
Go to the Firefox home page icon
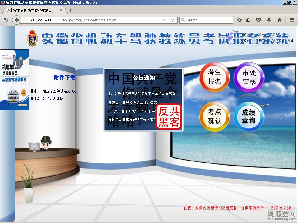click(x=279, y=20)
